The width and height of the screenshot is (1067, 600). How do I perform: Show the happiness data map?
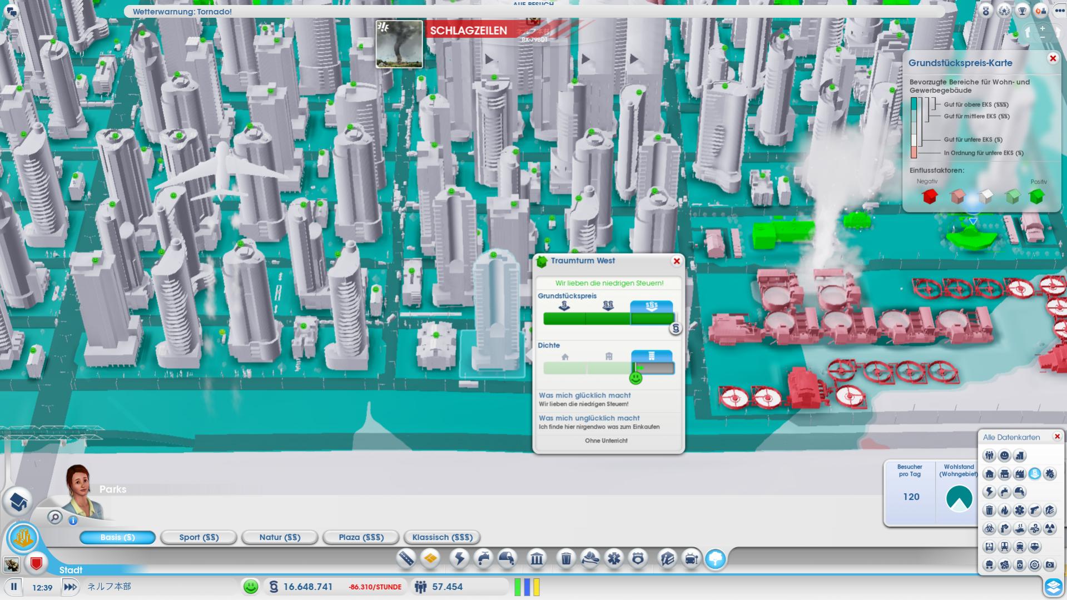click(x=1004, y=456)
